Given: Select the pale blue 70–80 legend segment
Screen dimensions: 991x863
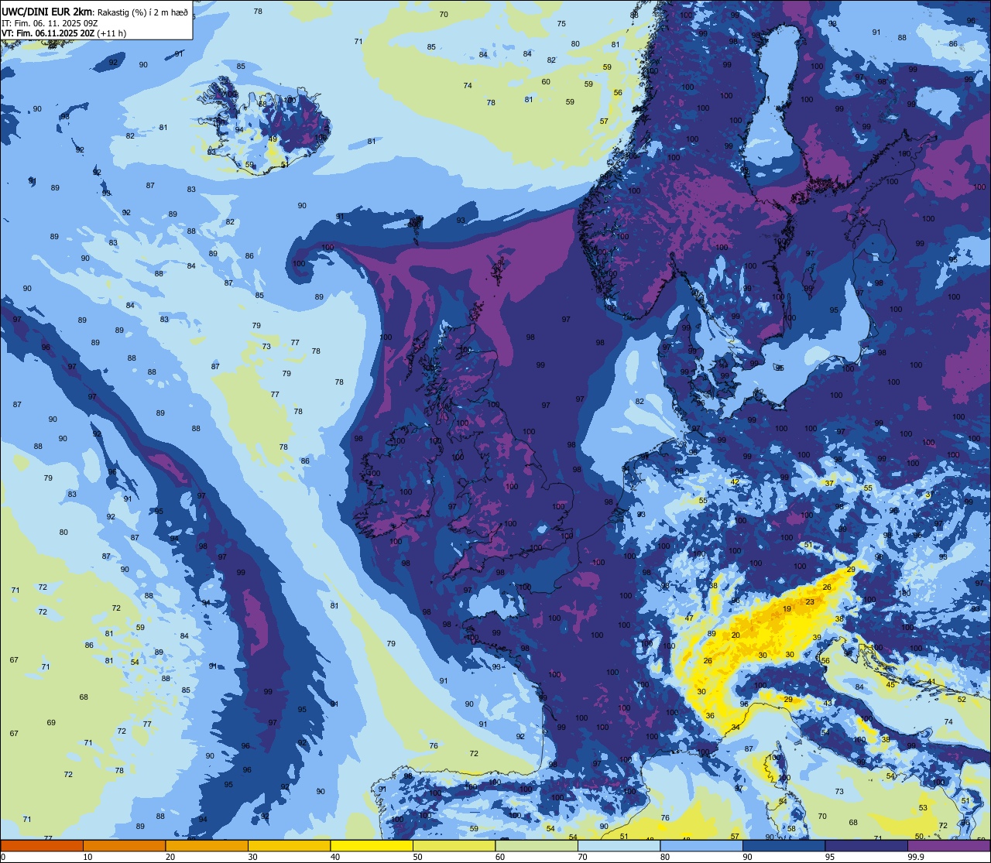Looking at the screenshot, I should (x=619, y=845).
